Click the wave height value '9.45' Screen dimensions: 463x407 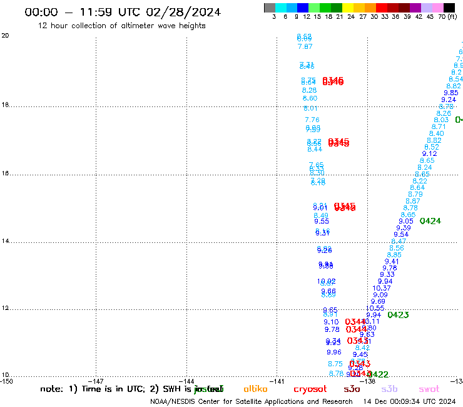pos(360,354)
